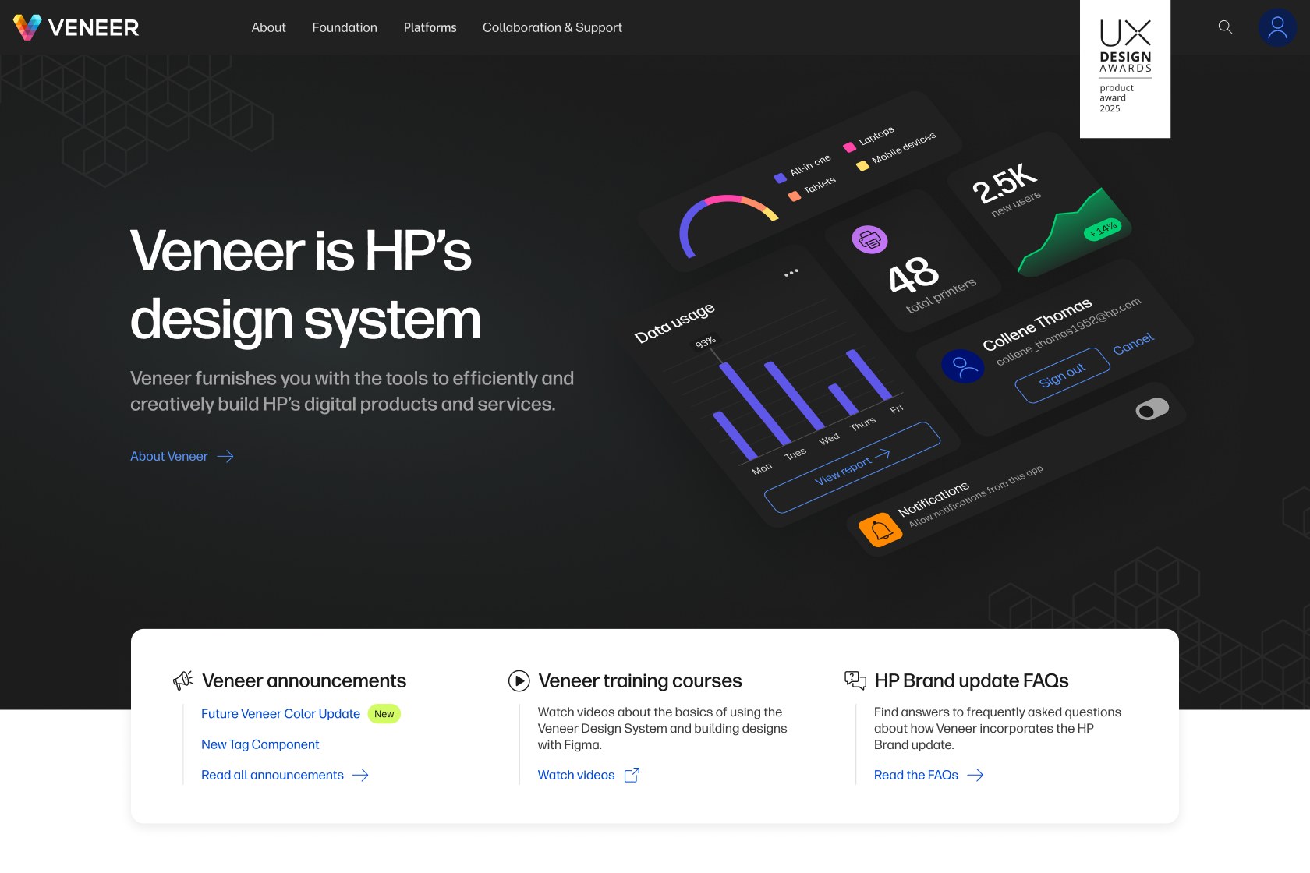Open the three-dot menu on Data usage
The height and width of the screenshot is (873, 1310).
pyautogui.click(x=791, y=273)
